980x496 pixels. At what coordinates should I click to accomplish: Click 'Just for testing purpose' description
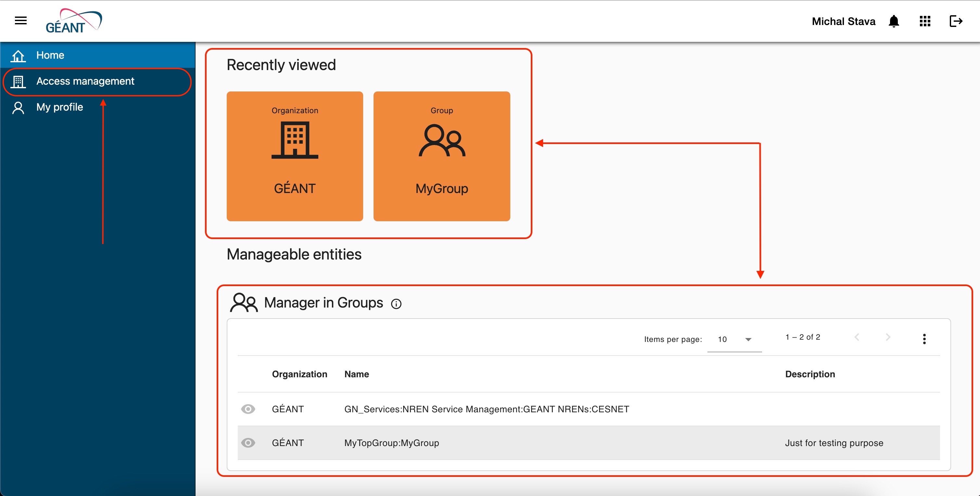834,443
